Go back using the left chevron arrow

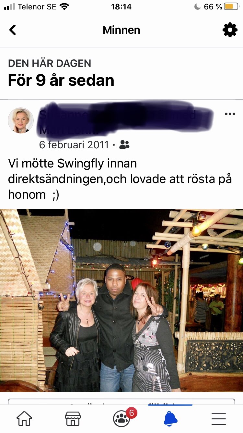tap(13, 30)
